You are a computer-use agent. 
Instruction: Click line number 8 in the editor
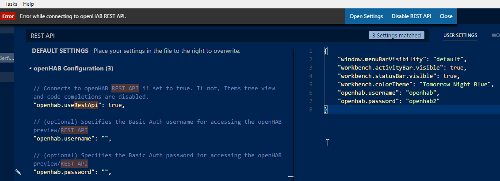coord(311,110)
